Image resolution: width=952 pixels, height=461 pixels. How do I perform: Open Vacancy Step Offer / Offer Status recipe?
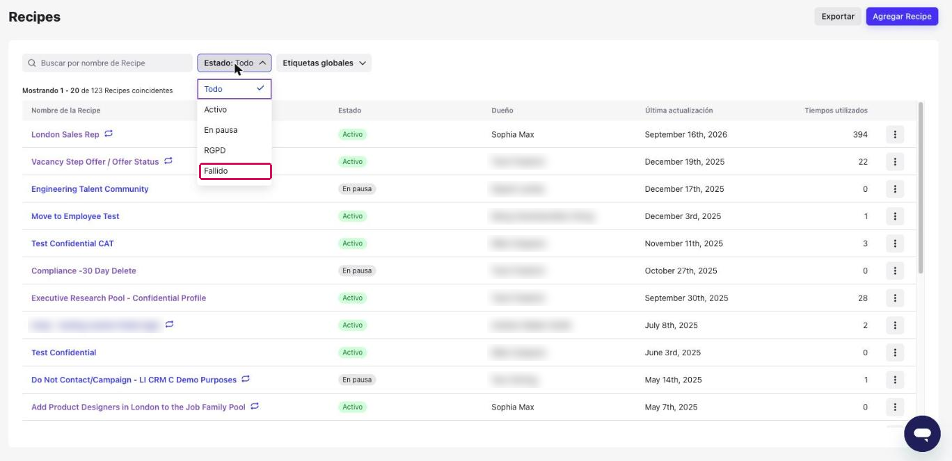[95, 162]
